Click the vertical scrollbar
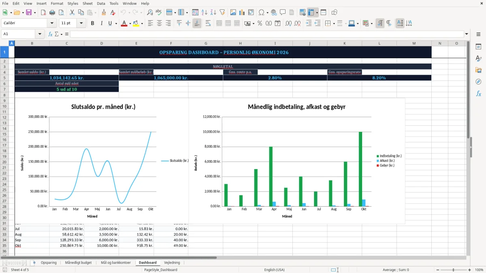 tap(468, 148)
